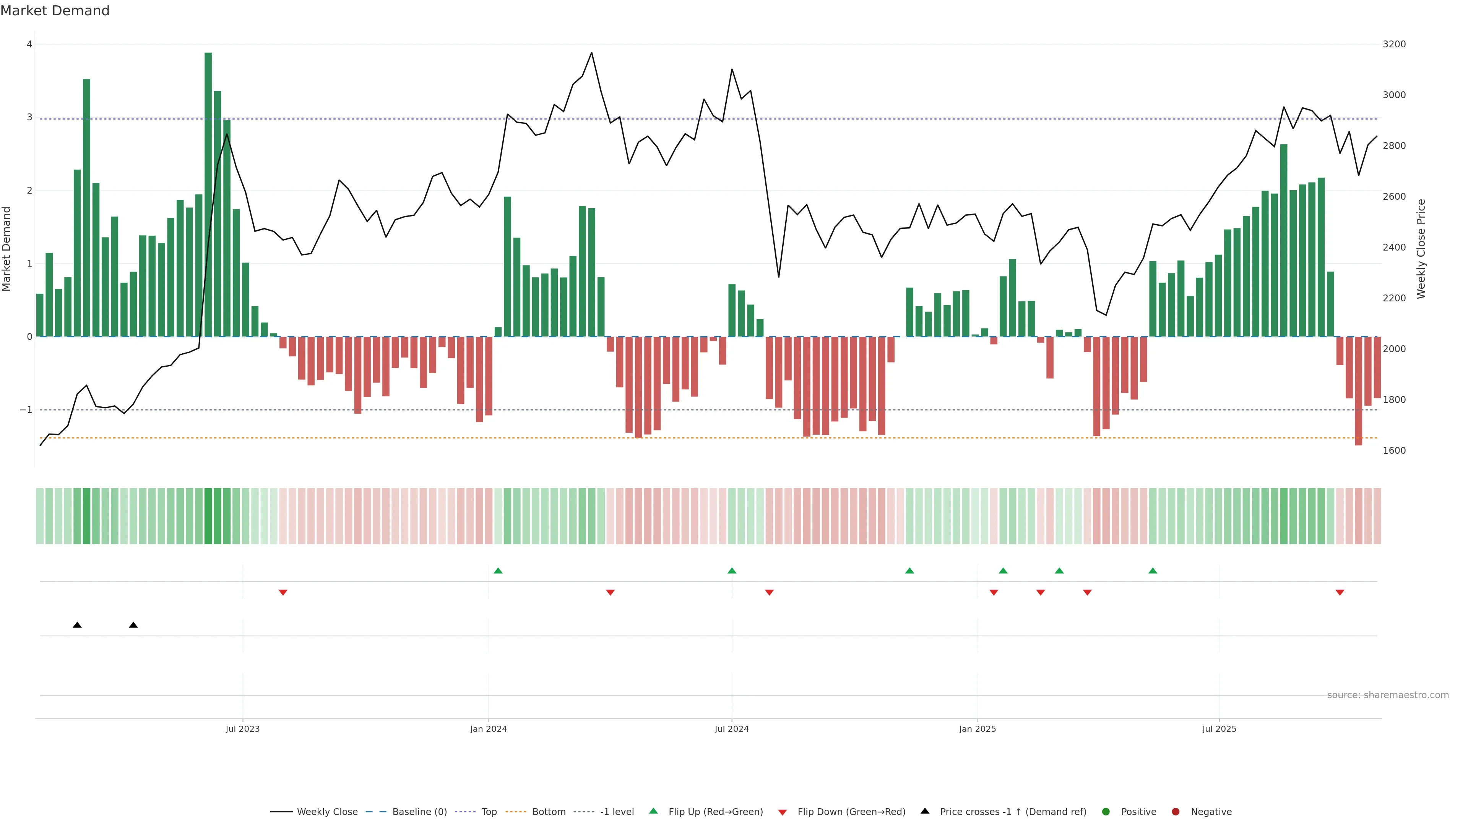This screenshot has width=1468, height=825.
Task: Click the green flip-up marker near Jan 2024
Action: point(498,571)
